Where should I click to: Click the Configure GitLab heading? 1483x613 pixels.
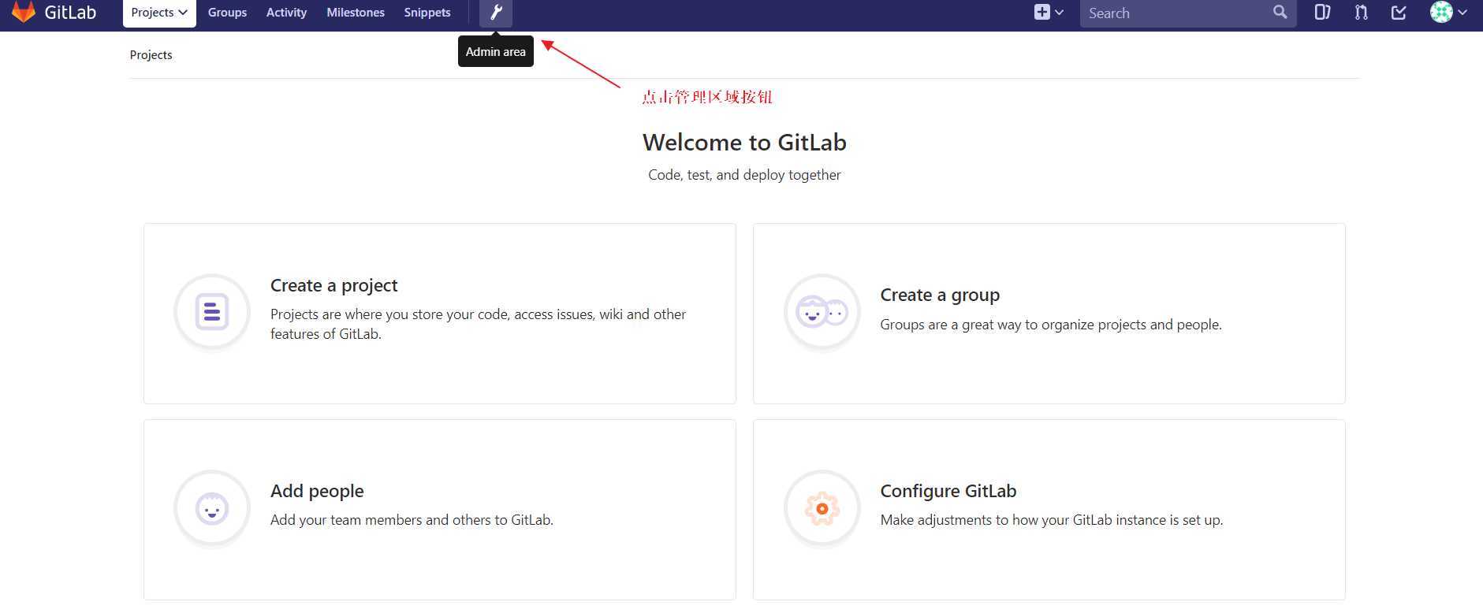[948, 491]
